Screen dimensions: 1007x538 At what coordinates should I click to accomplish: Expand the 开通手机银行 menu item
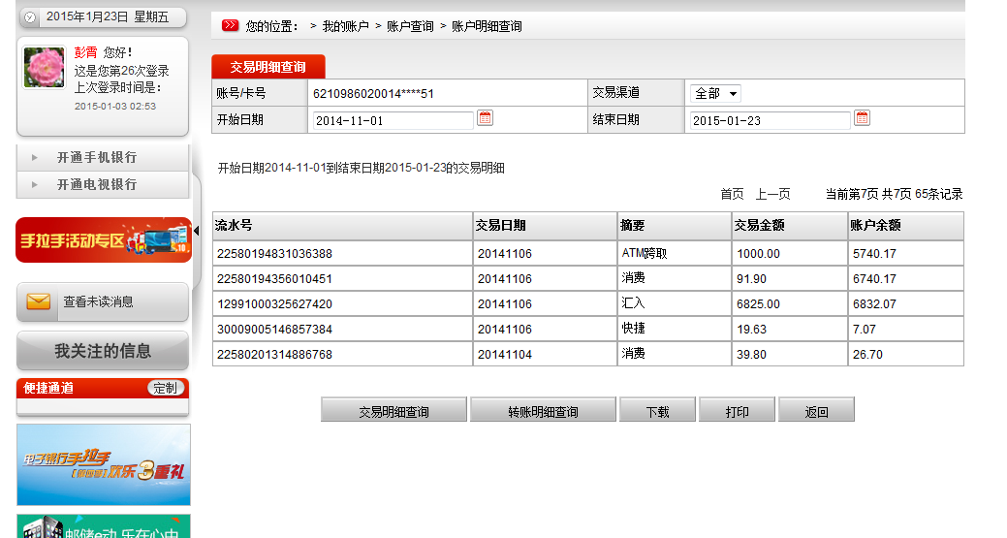[96, 157]
